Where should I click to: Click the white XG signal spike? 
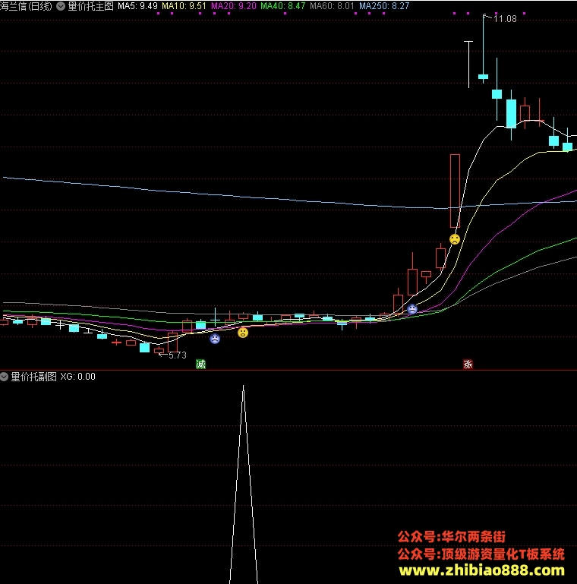coord(244,485)
